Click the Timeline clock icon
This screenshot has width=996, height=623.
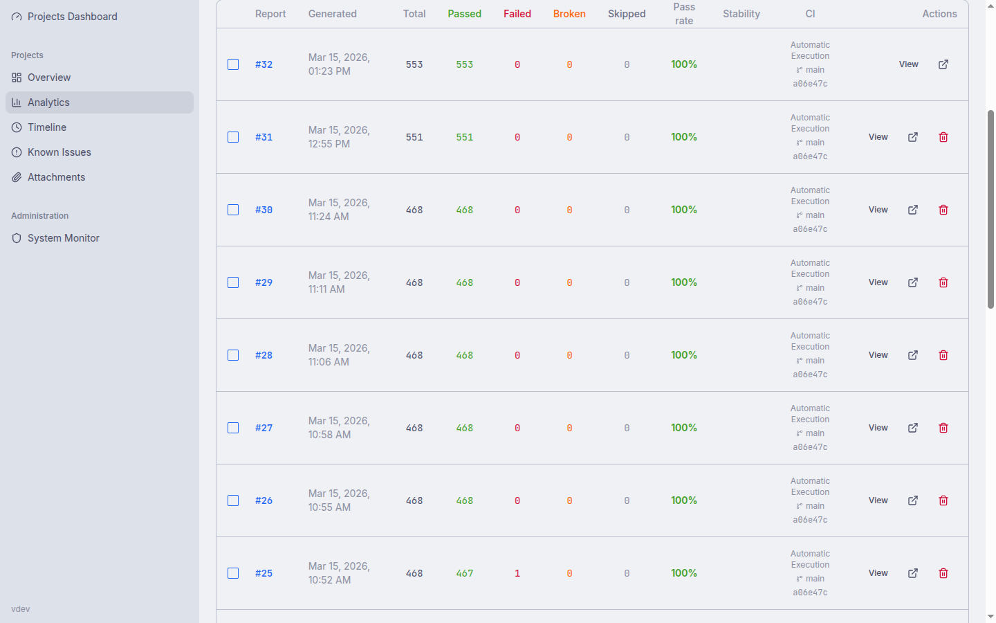click(x=17, y=127)
